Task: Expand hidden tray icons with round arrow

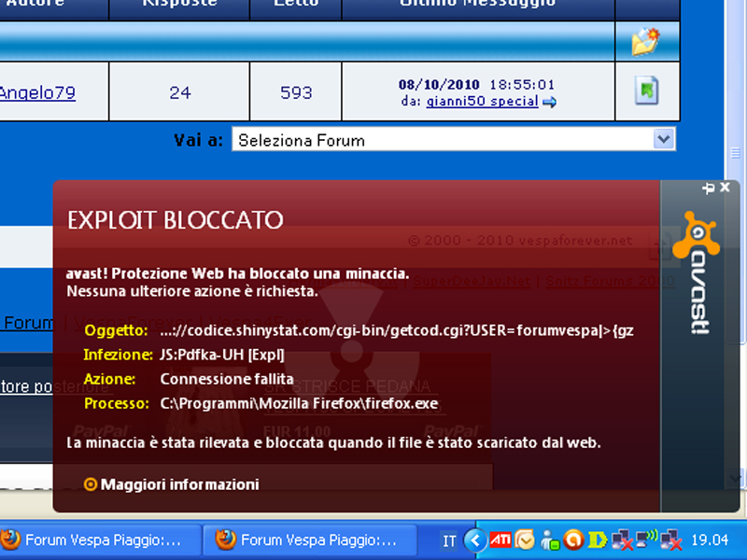Action: pos(474,540)
